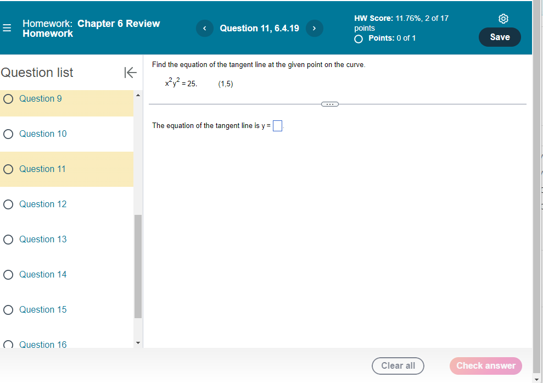Click the Clear all button
This screenshot has height=383, width=543.
click(x=398, y=365)
